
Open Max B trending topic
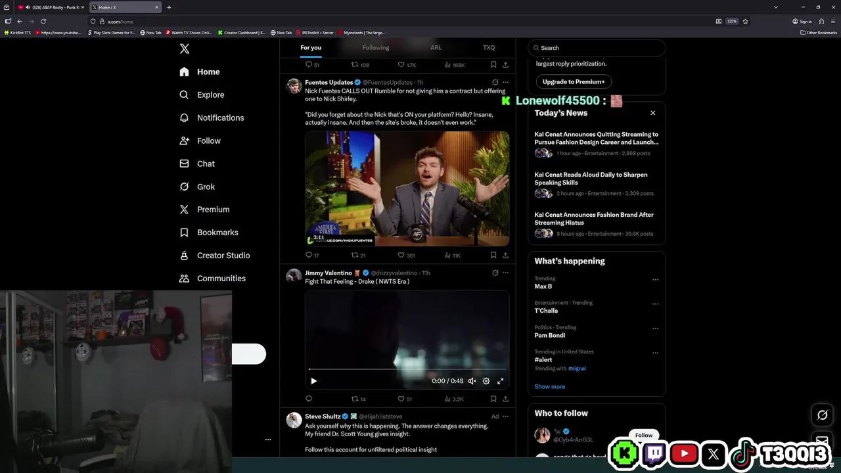click(543, 286)
